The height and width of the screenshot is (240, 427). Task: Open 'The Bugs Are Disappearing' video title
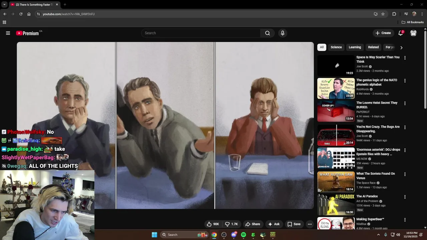(378, 129)
